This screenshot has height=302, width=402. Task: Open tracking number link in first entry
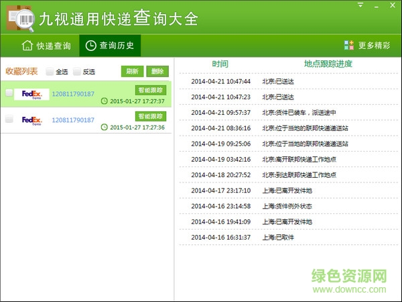(x=73, y=94)
